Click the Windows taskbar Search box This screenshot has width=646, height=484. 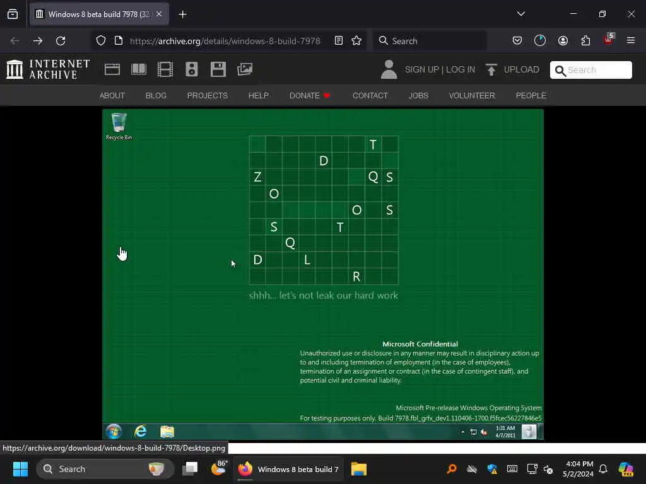[x=105, y=469]
